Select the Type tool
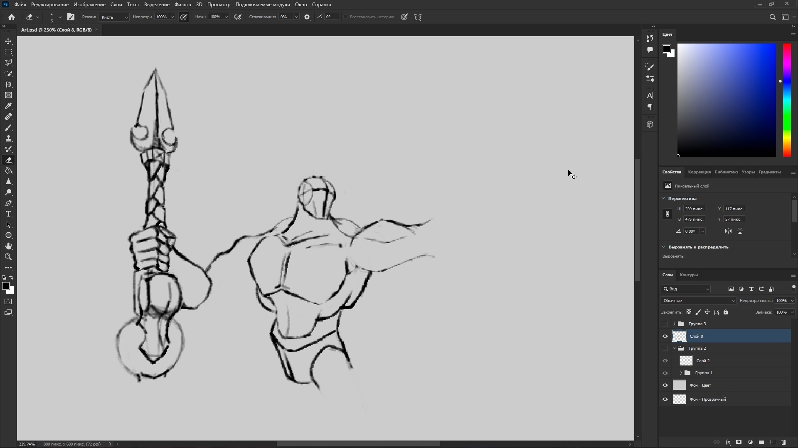Viewport: 798px width, 448px height. (x=8, y=214)
